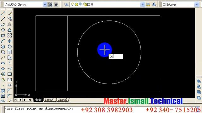Click the dynamic input box containing "co"
The height and width of the screenshot is (113, 202).
(116, 56)
